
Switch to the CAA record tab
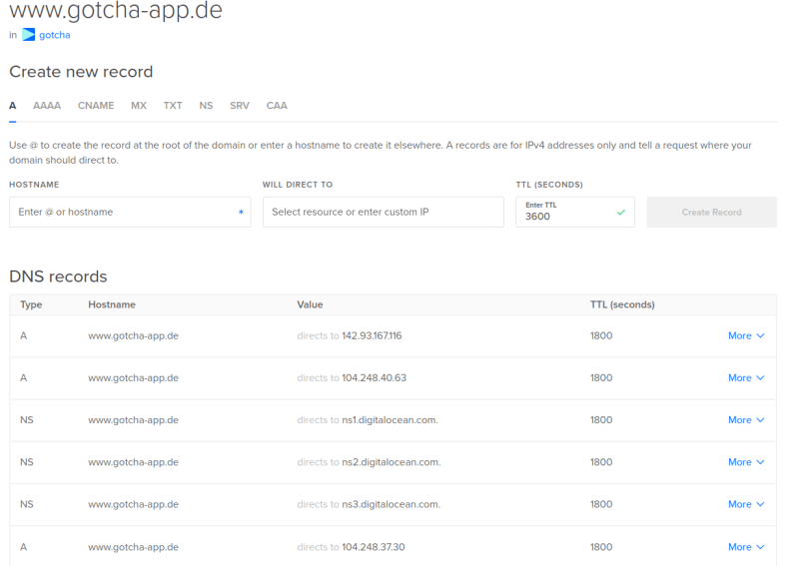pos(277,105)
